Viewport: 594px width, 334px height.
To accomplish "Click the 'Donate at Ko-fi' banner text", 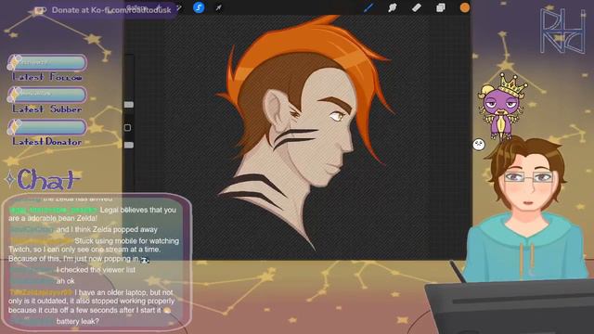I will 111,10.
